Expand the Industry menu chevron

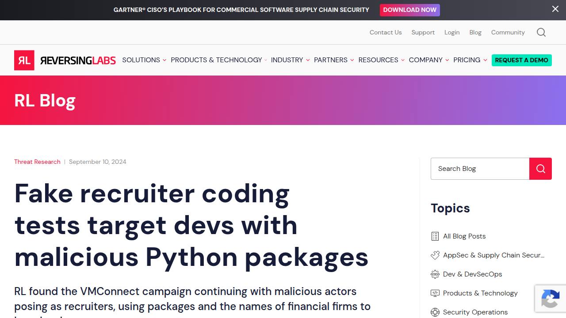pyautogui.click(x=308, y=60)
